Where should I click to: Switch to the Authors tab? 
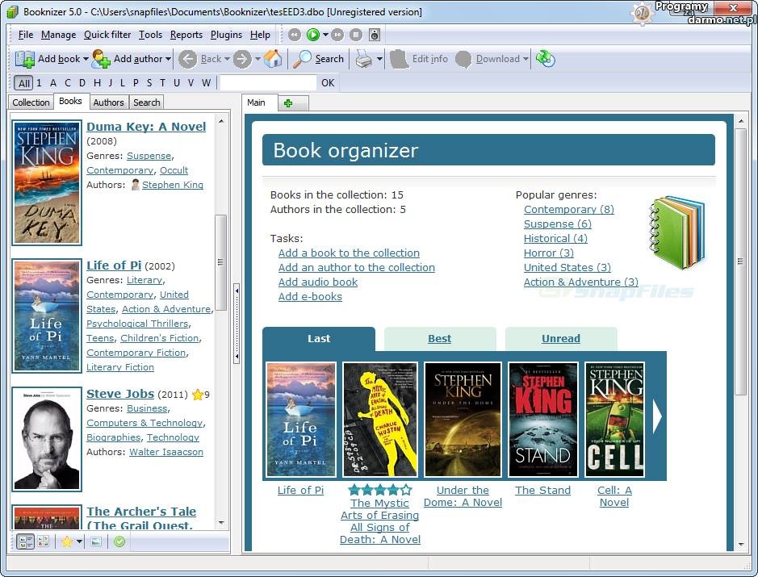pyautogui.click(x=108, y=102)
